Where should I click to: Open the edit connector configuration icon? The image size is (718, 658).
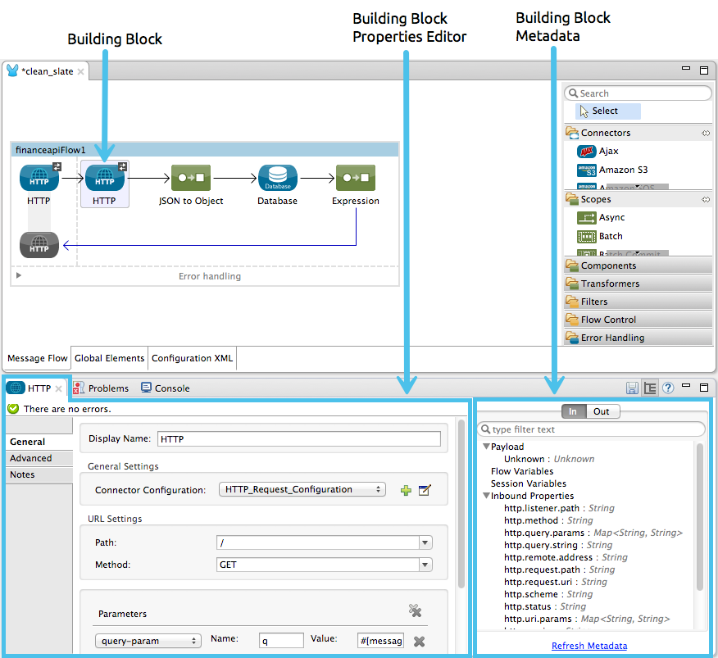tap(425, 490)
